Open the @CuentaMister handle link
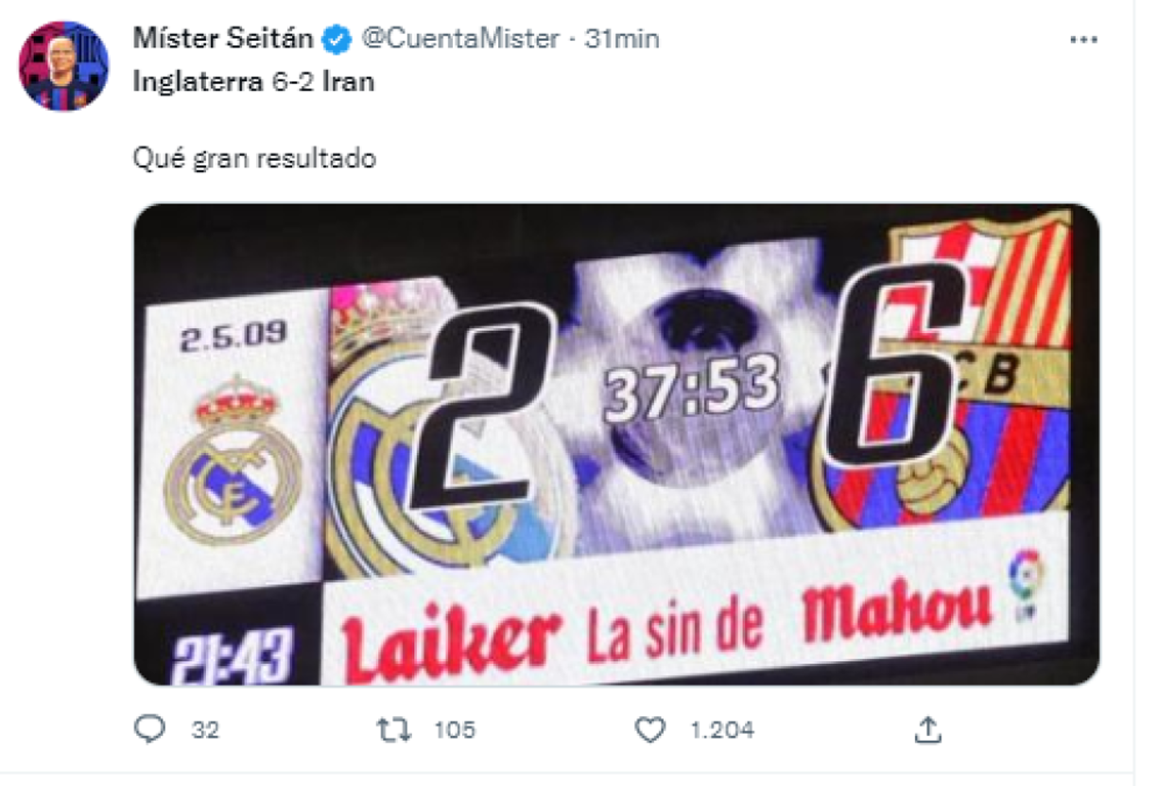 click(x=460, y=39)
